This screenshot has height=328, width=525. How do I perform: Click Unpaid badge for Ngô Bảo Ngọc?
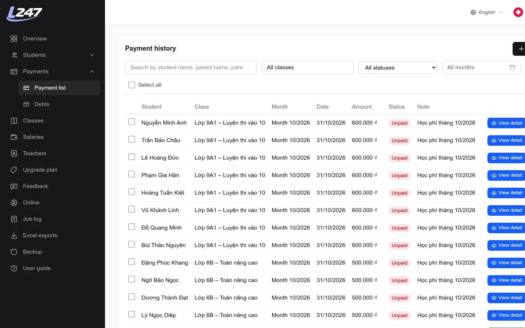click(400, 281)
